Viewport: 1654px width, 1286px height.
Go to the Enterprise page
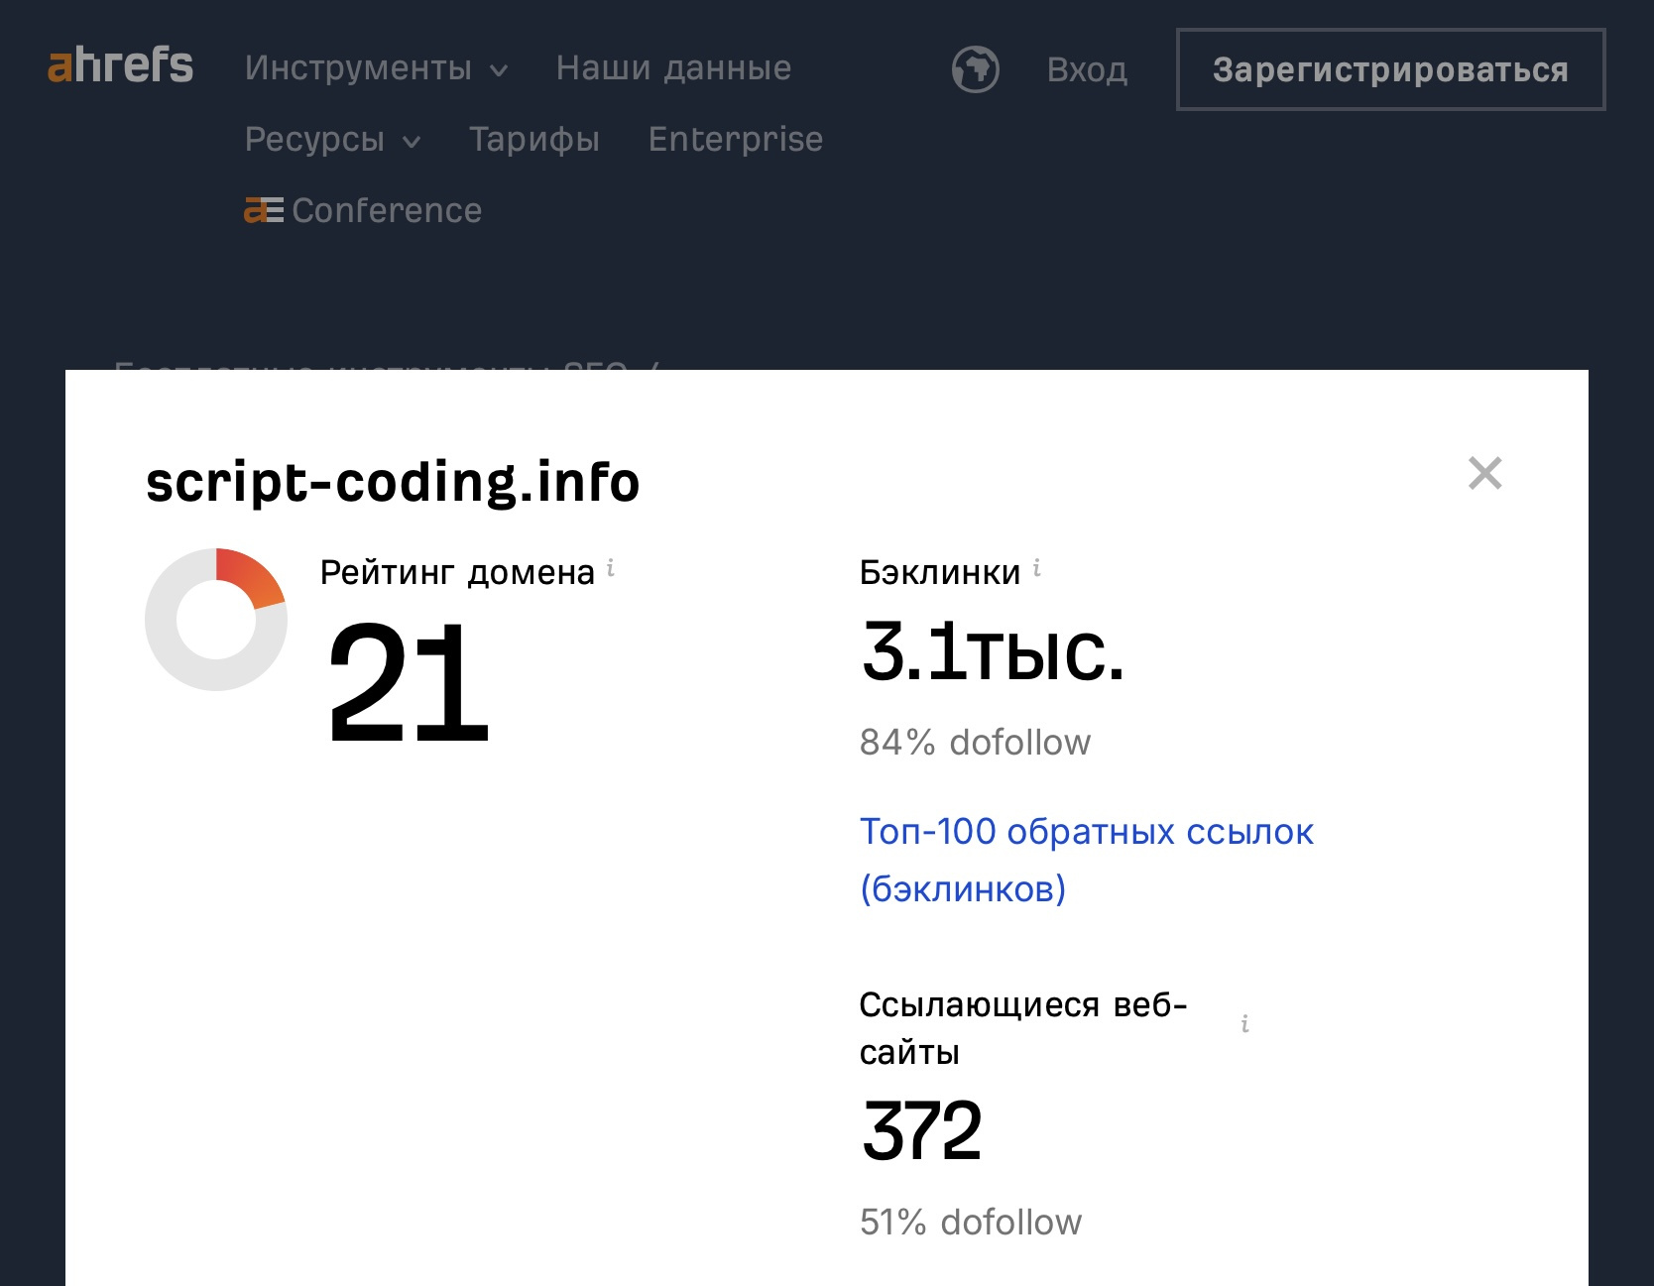736,140
